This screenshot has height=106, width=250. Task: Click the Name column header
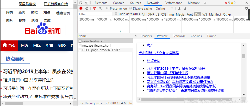click(105, 36)
